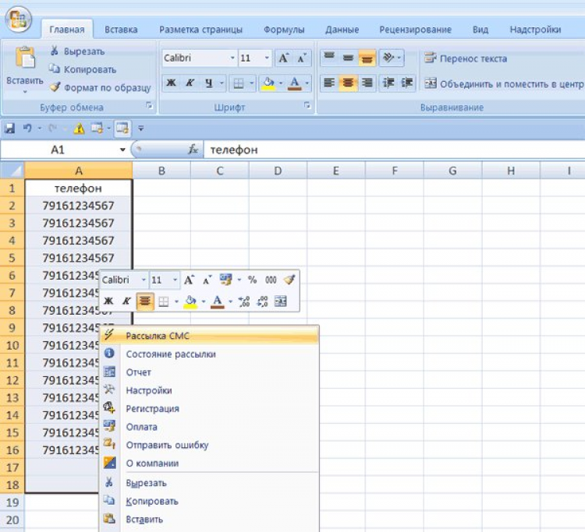The image size is (585, 532).
Task: Choose Настройки in context menu
Action: 210,390
